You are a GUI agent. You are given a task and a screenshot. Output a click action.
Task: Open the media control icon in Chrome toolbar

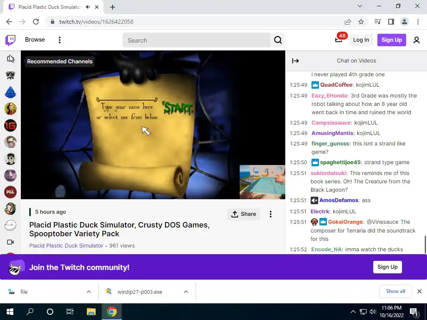(x=377, y=22)
